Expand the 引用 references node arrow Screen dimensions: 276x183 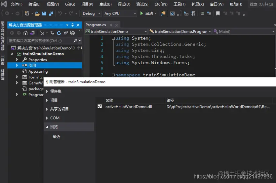point(17,65)
